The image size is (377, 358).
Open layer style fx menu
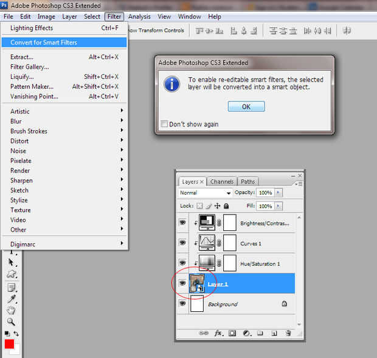218,333
